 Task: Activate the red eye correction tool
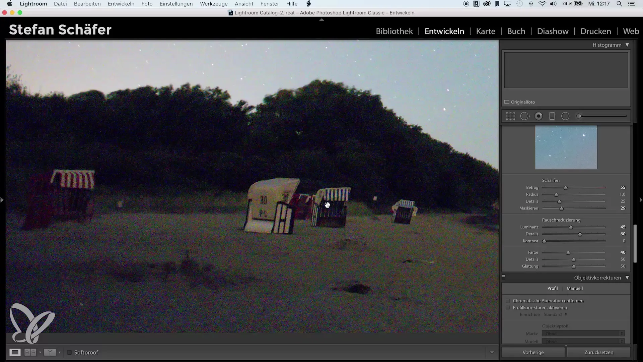539,116
